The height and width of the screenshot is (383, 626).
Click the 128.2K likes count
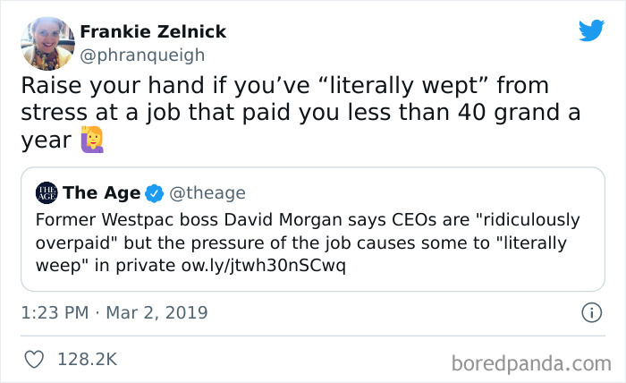87,360
